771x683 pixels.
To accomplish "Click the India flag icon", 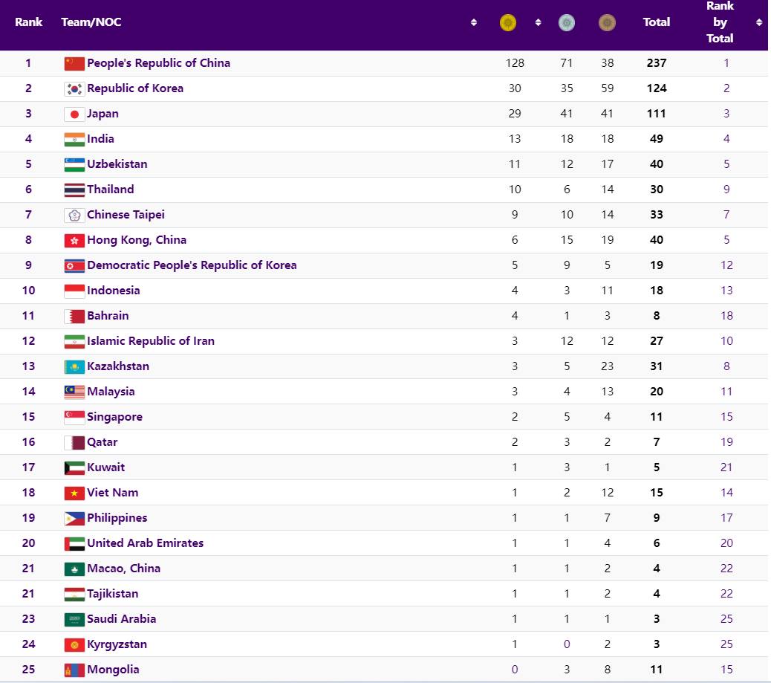I will (74, 139).
